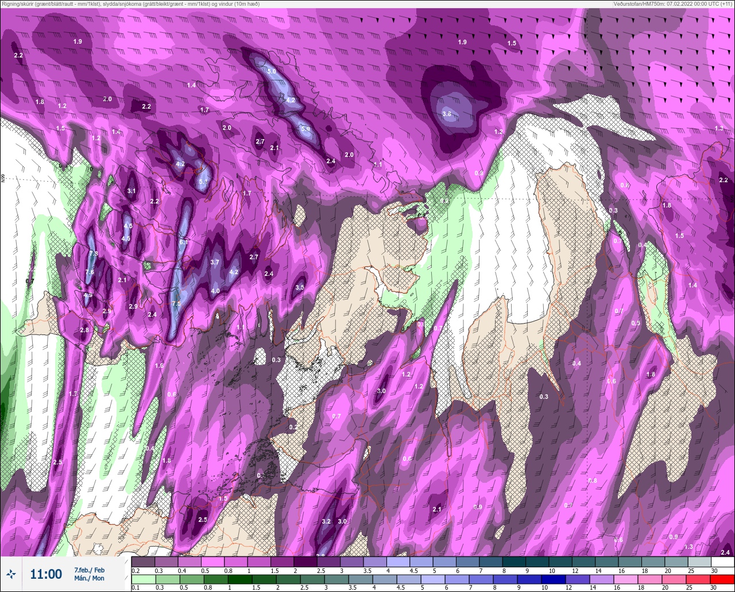Click the compass star icon beside the time
This screenshot has height=592, width=735.
pyautogui.click(x=10, y=574)
